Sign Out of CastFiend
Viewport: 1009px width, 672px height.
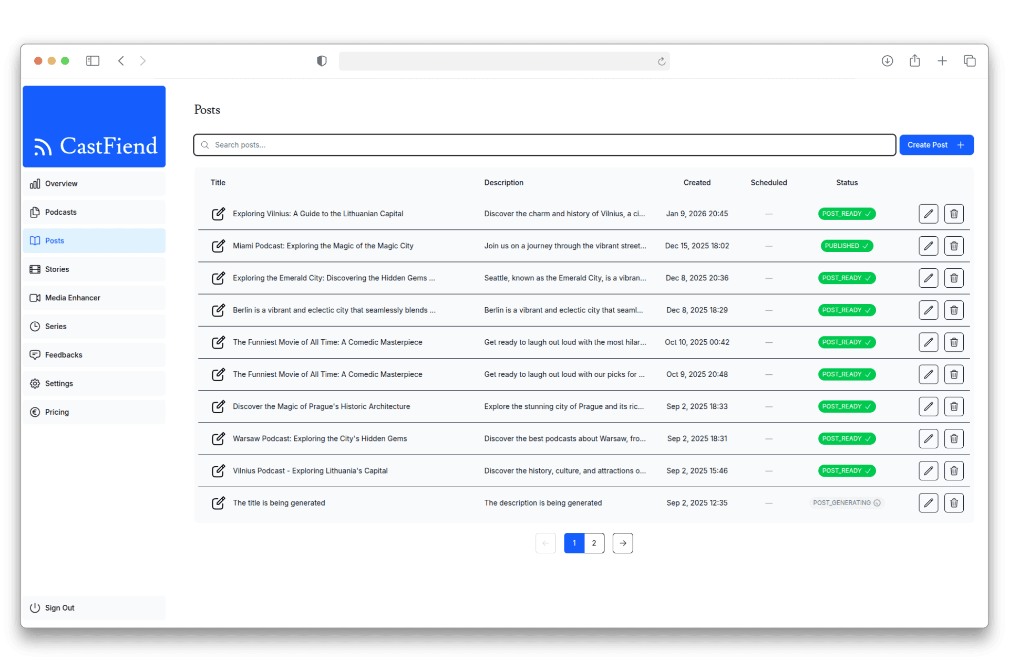click(x=94, y=608)
